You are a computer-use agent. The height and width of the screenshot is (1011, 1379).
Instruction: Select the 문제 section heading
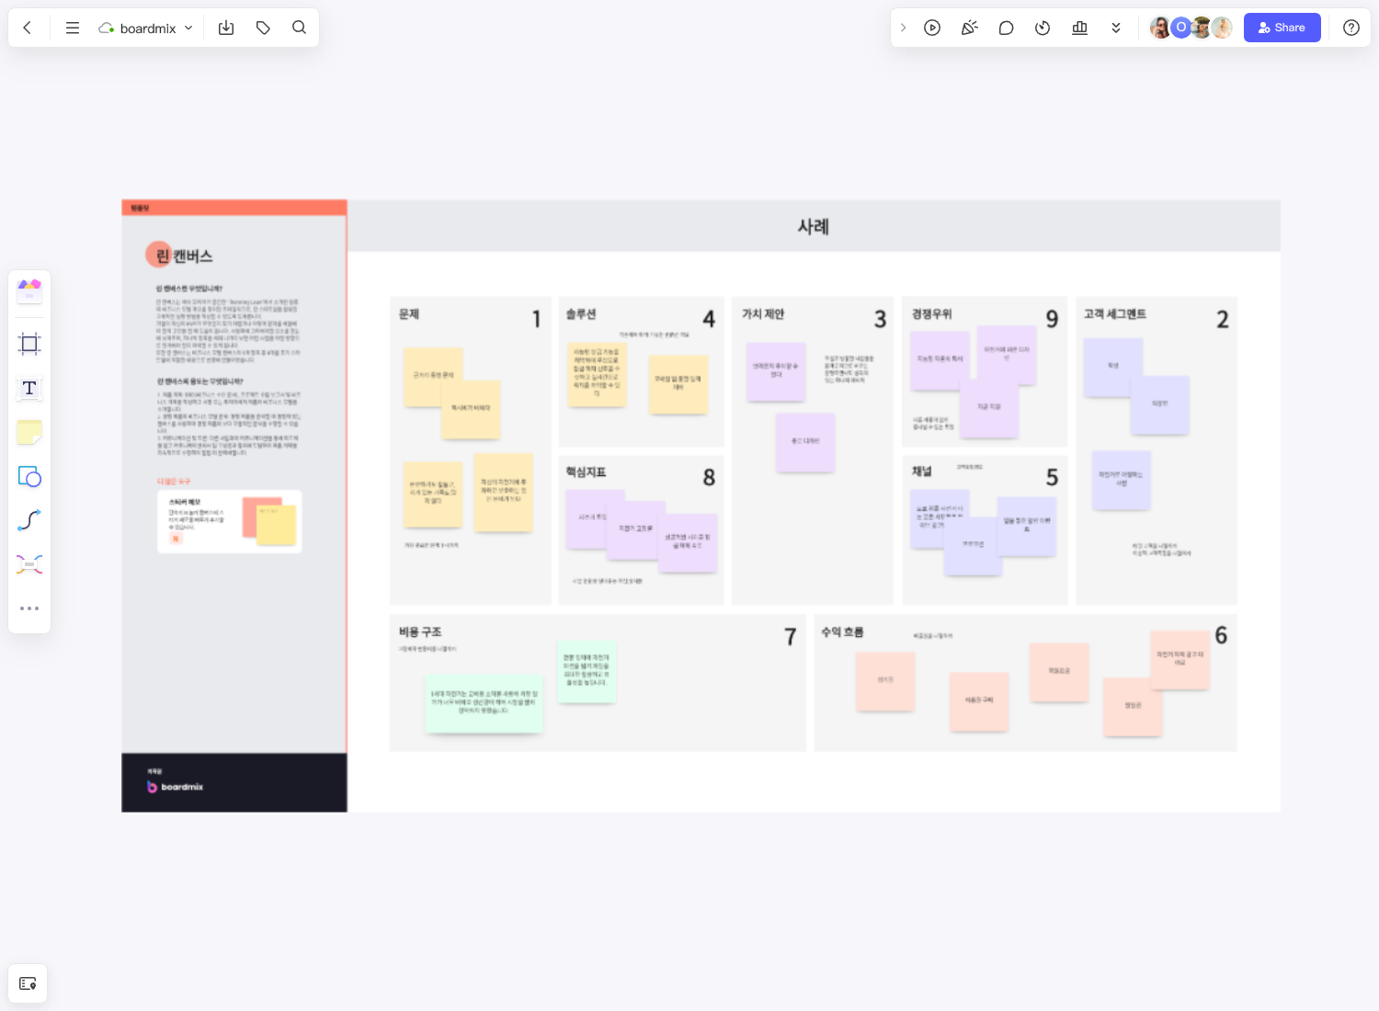409,314
